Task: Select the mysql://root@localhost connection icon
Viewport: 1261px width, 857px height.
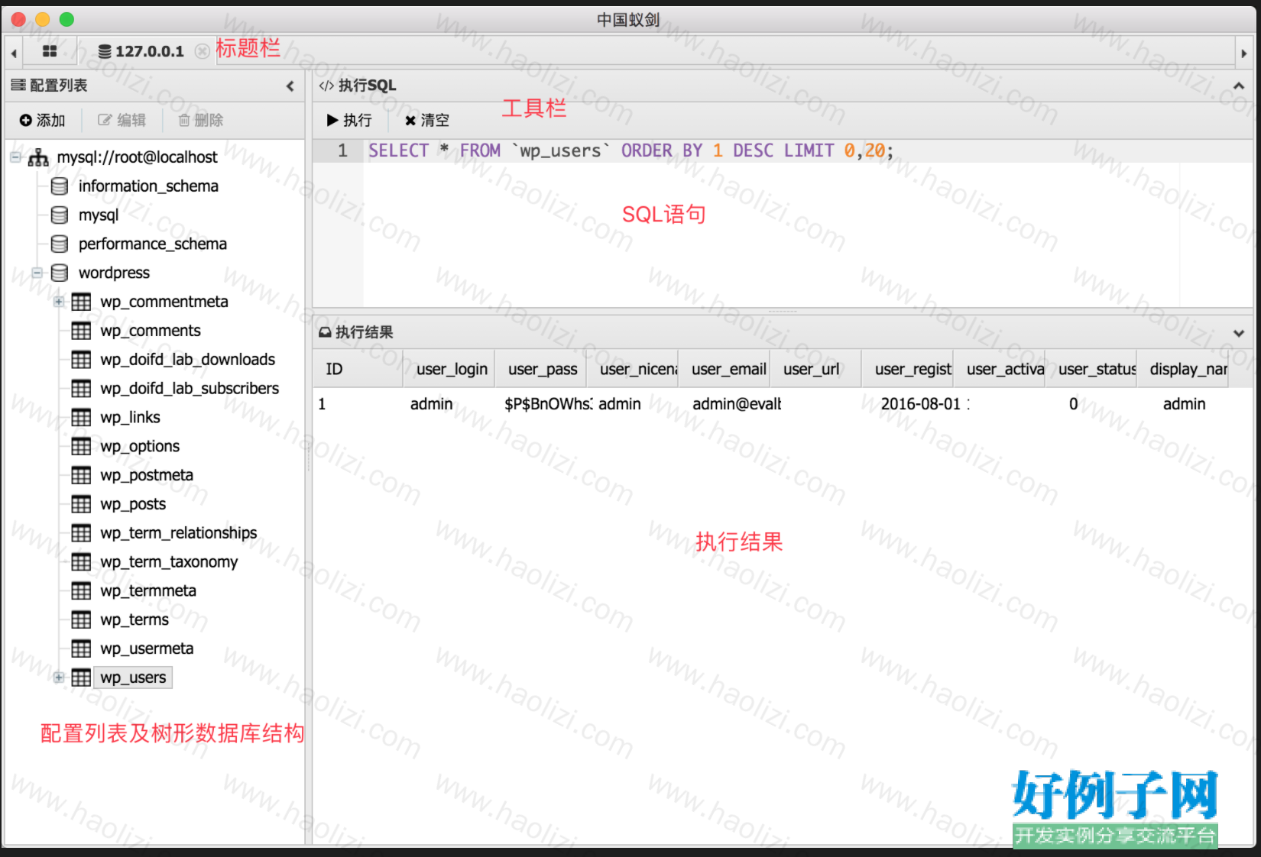Action: click(38, 157)
